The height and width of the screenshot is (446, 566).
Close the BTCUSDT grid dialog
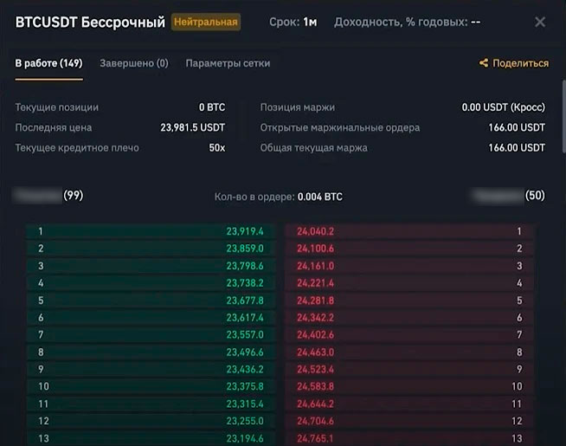(x=540, y=22)
